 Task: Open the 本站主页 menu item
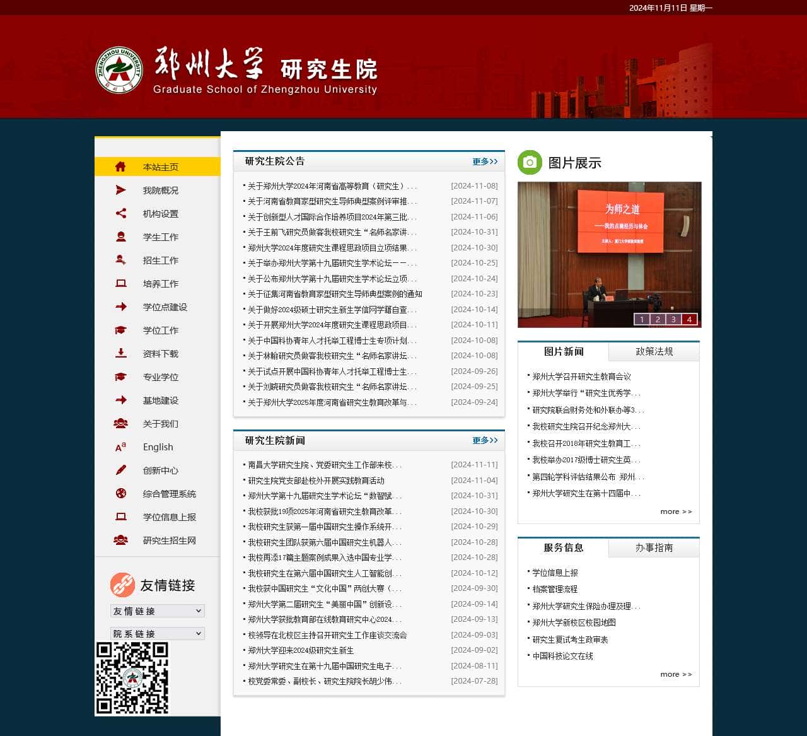[x=158, y=166]
